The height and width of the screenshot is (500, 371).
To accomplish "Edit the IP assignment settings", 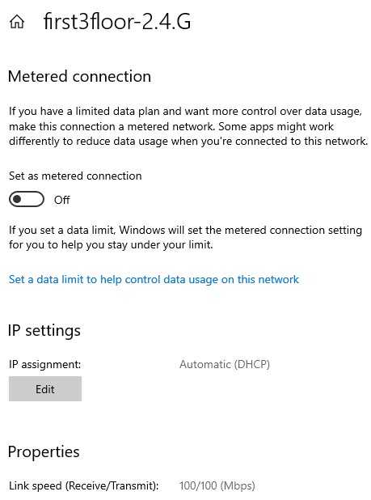I will pyautogui.click(x=45, y=388).
